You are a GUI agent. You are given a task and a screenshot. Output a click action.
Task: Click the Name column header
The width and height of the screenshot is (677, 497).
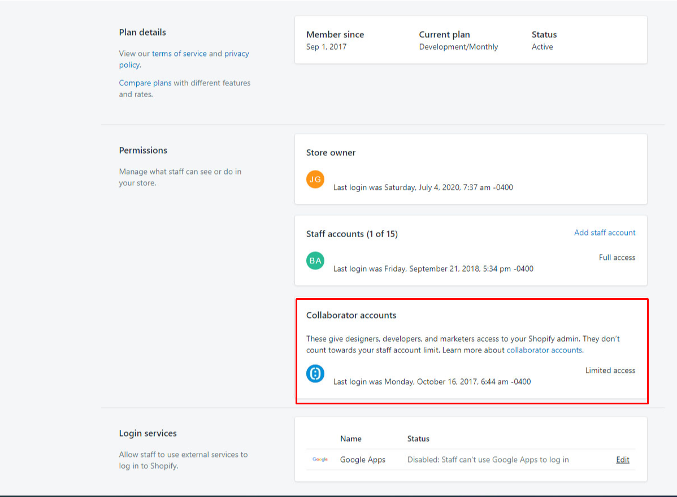[350, 439]
